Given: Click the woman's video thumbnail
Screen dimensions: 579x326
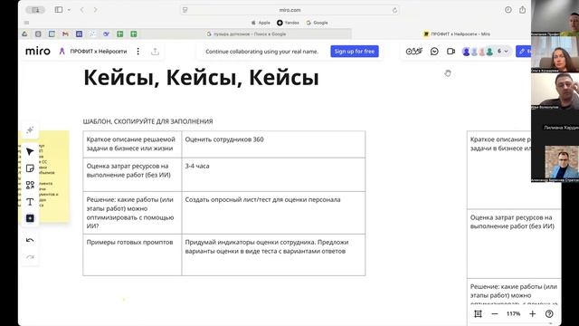Looking at the screenshot, I should (x=555, y=54).
